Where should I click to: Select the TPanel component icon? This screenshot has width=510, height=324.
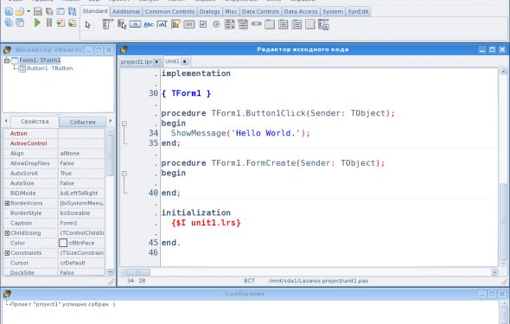(x=309, y=24)
